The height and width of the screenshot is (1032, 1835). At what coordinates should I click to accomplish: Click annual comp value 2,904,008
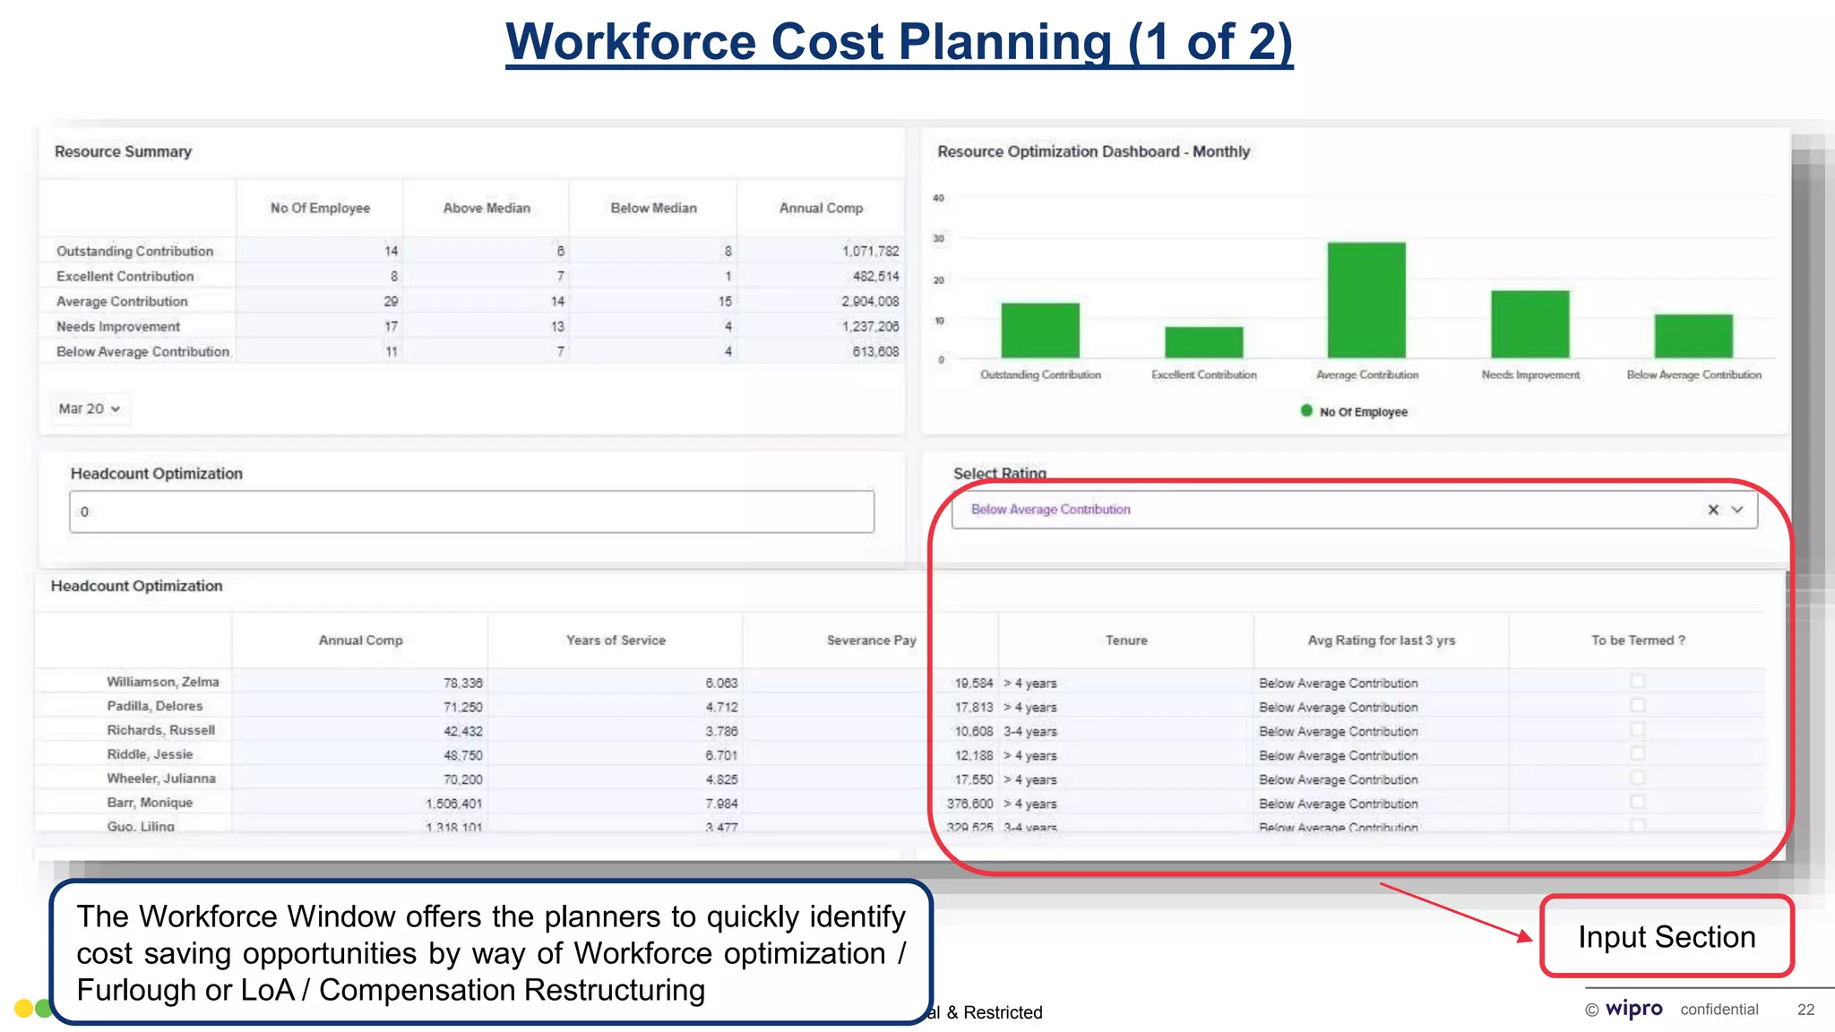870,301
